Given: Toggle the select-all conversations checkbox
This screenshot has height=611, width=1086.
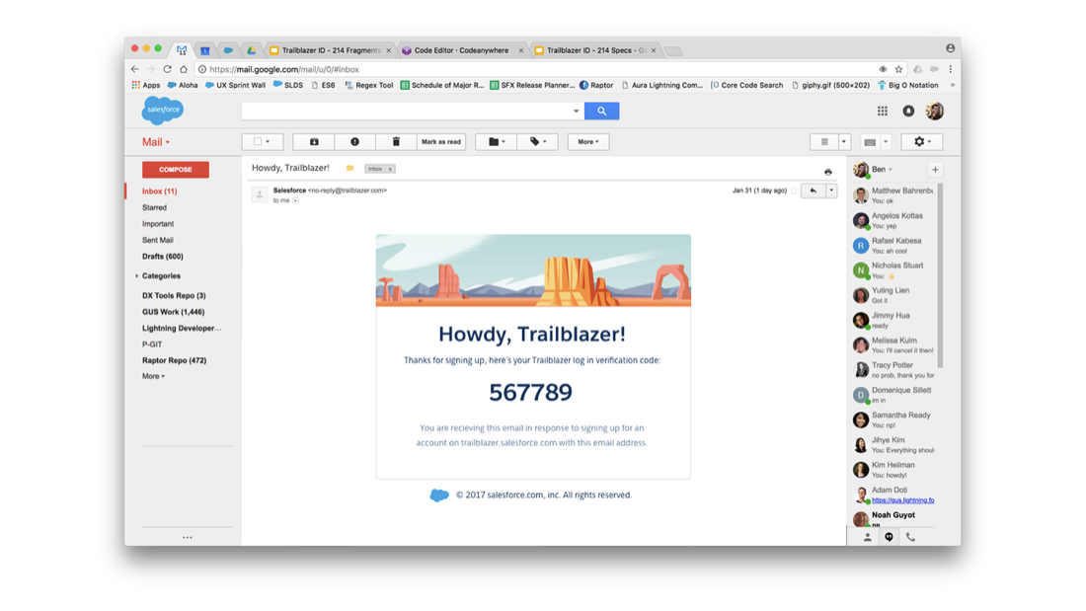Looking at the screenshot, I should (x=258, y=141).
